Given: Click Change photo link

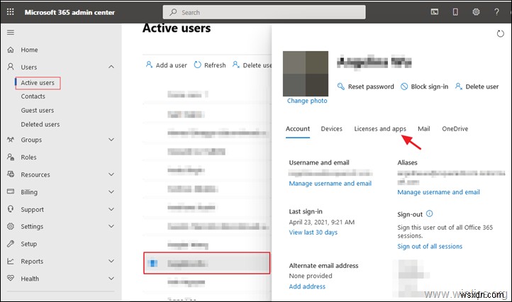Looking at the screenshot, I should coord(307,101).
